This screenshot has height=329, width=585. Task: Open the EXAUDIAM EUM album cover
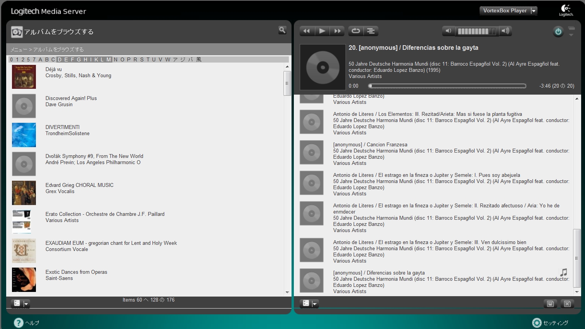(24, 251)
